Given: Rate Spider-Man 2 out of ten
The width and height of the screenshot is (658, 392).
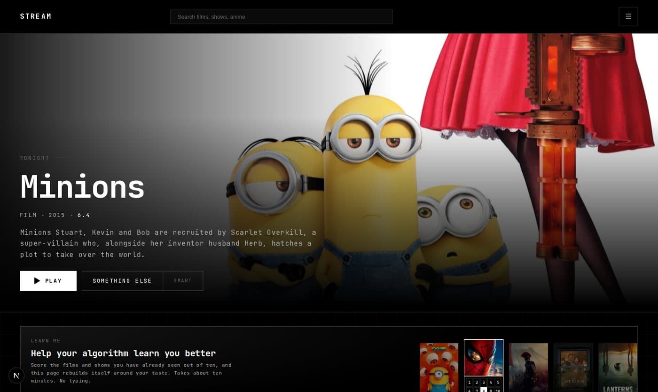Looking at the screenshot, I should (x=477, y=383).
